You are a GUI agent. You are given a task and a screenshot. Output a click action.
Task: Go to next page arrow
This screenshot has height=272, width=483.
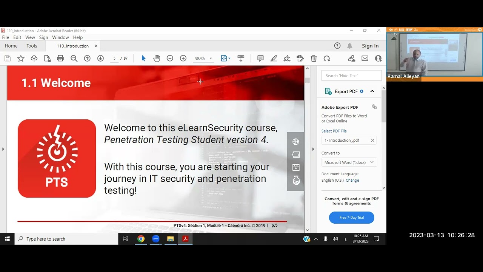100,58
